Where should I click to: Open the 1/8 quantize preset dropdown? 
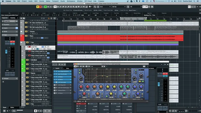point(136,7)
